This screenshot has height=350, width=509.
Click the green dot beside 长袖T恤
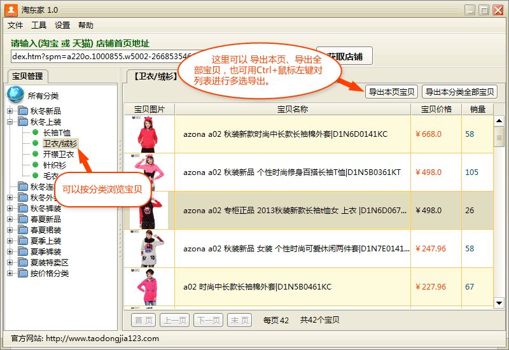click(36, 132)
